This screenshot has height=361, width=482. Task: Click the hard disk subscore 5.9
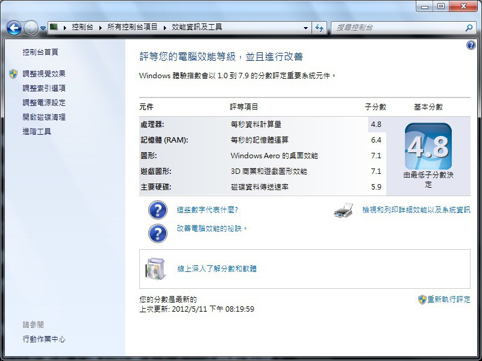(x=376, y=187)
